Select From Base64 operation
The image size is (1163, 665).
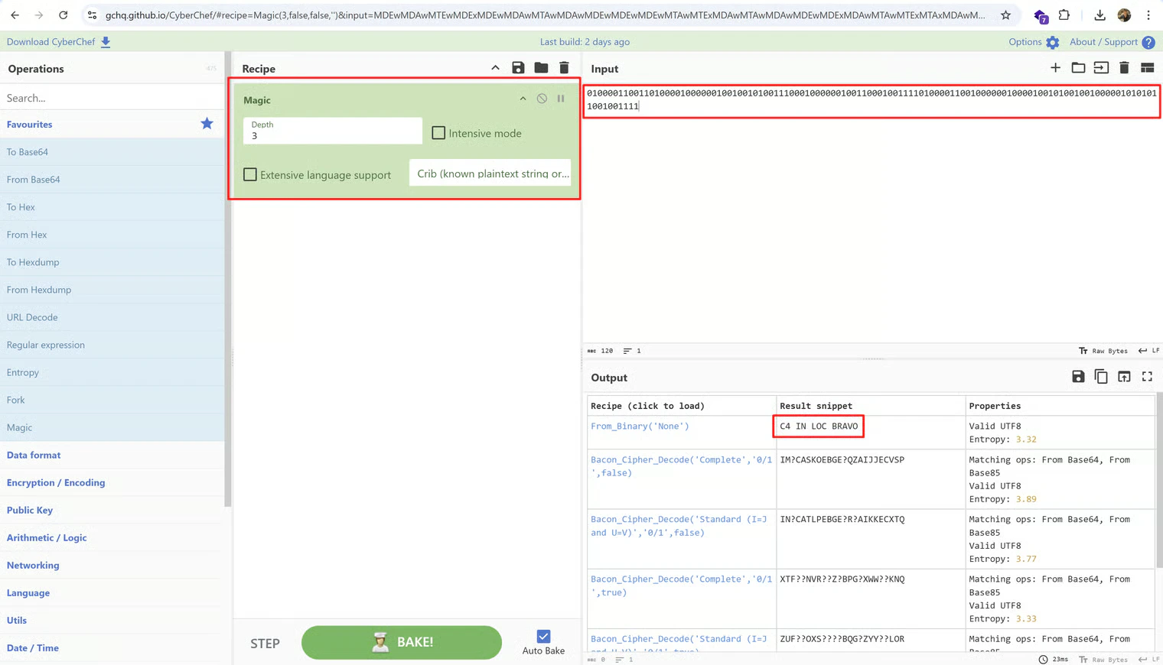(112, 179)
